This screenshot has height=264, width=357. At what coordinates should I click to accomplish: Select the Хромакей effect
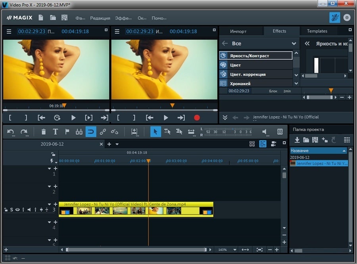[x=240, y=84]
